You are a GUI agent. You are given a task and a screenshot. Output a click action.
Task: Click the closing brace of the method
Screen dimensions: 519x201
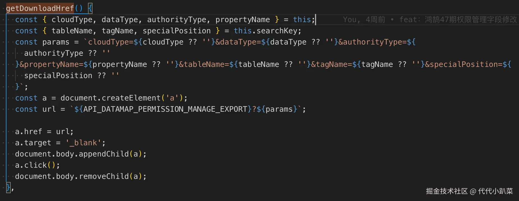point(8,187)
